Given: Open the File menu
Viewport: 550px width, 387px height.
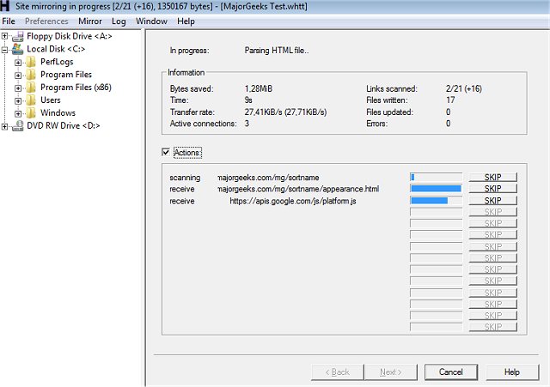Looking at the screenshot, I should click(9, 21).
